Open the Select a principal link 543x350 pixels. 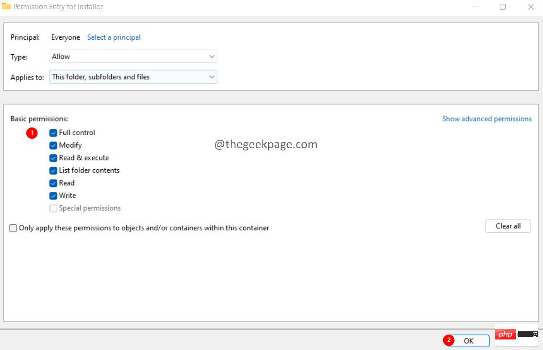coord(114,37)
